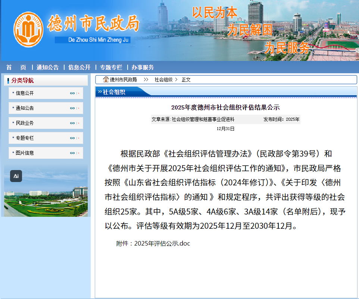Click the 德州市民政局 breadcrumb link

click(x=123, y=80)
